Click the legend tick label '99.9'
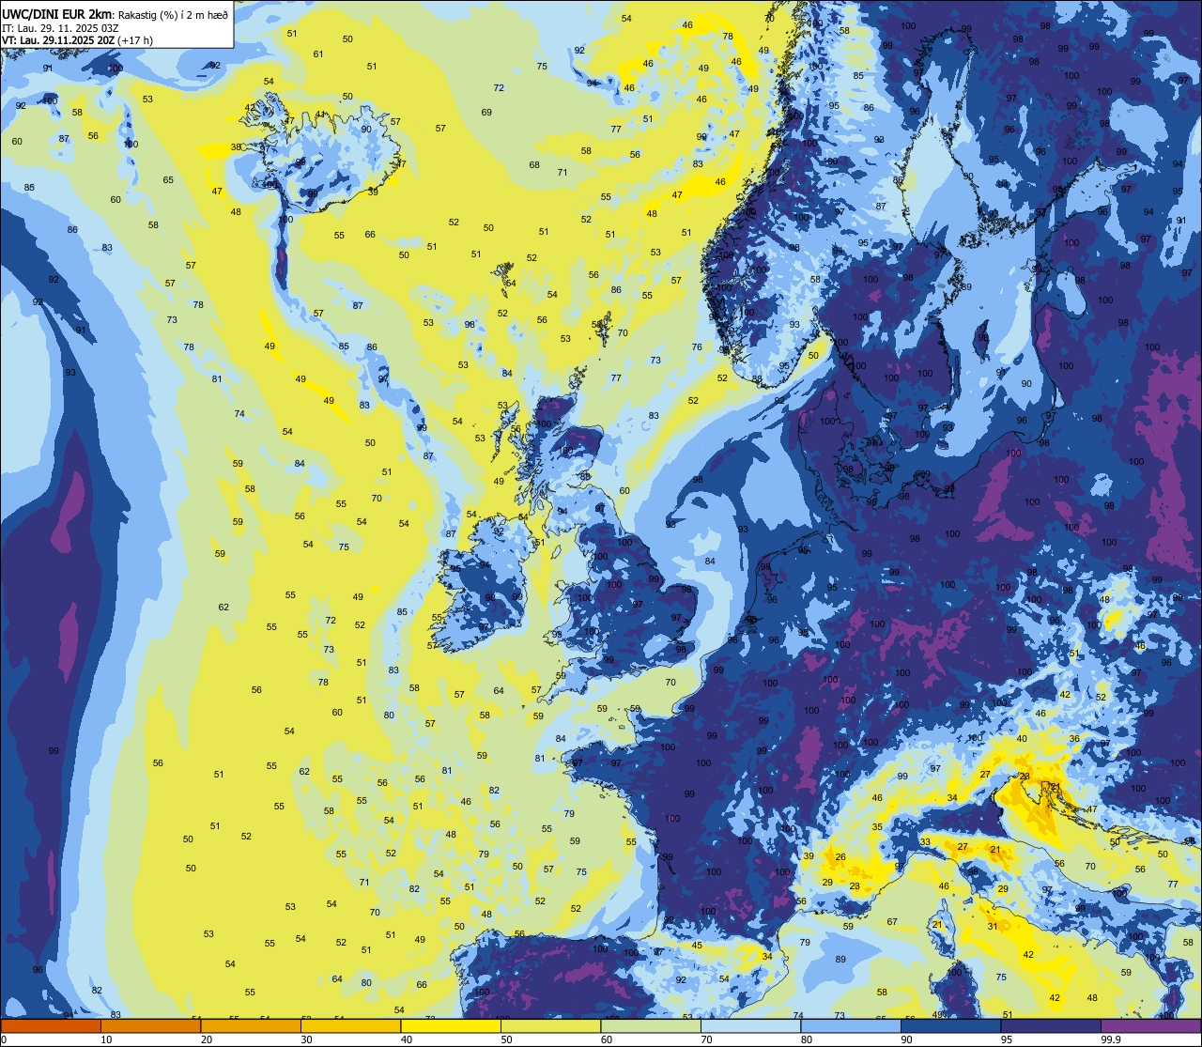 (1110, 1039)
